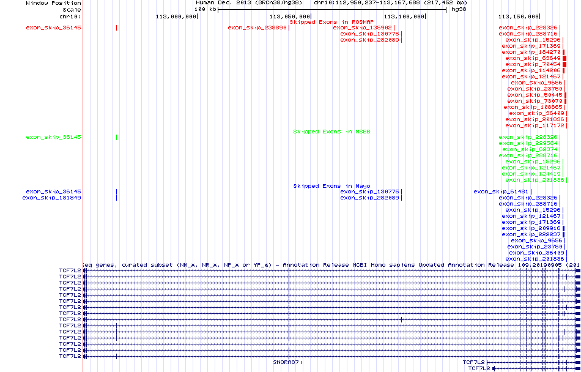This screenshot has height=372, width=581.
Task: Click the green exon_skip_62374 label
Action: click(530, 149)
